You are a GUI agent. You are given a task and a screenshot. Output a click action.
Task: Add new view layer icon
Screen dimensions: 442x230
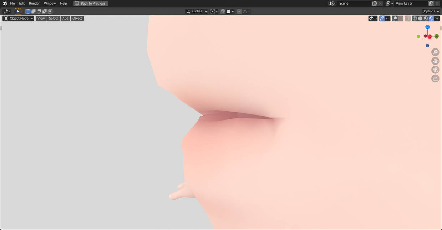click(431, 4)
